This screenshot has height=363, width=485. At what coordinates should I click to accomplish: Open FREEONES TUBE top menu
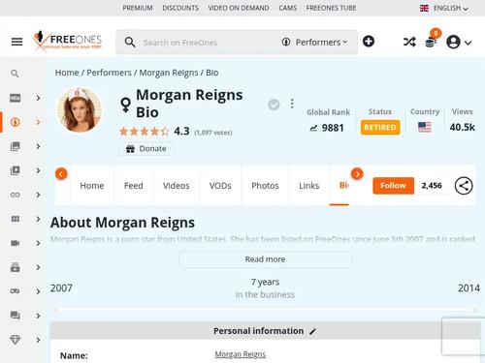tap(331, 8)
